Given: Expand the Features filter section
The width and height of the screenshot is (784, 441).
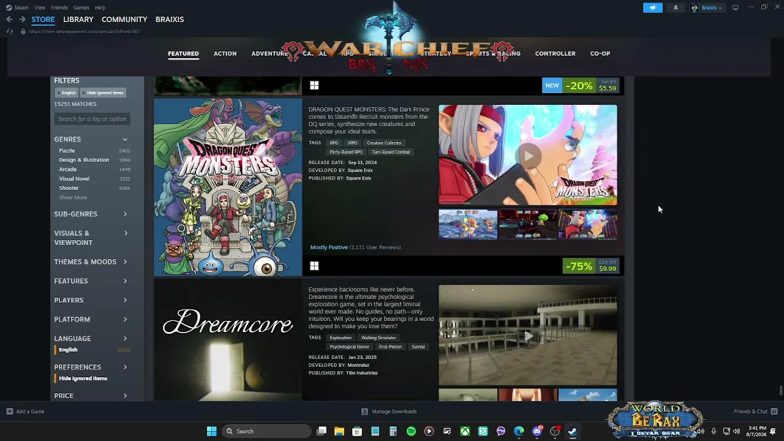Looking at the screenshot, I should 91,281.
